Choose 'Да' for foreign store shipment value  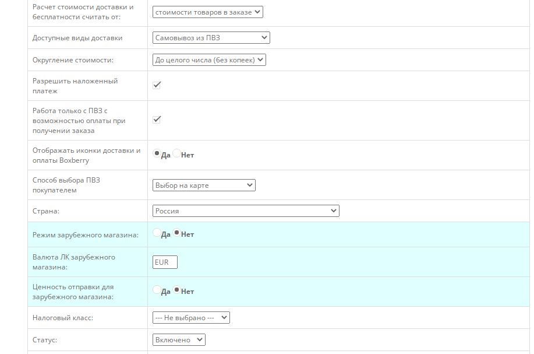click(x=157, y=290)
